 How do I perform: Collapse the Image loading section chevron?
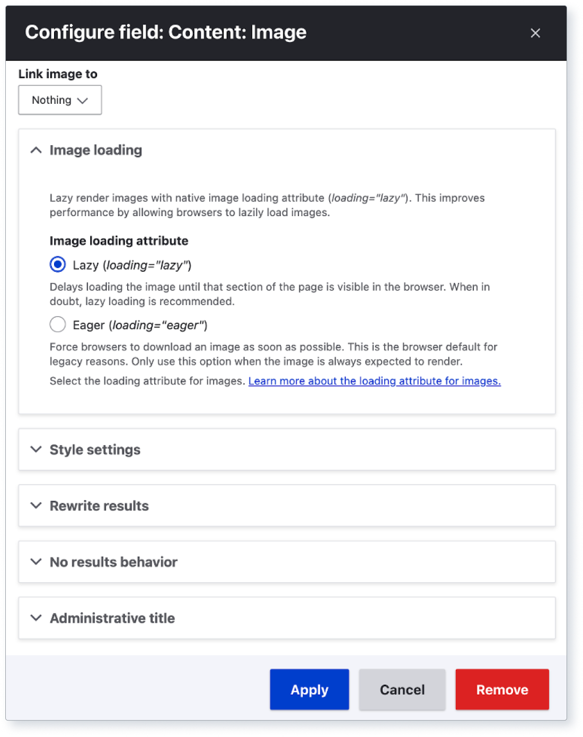36,150
